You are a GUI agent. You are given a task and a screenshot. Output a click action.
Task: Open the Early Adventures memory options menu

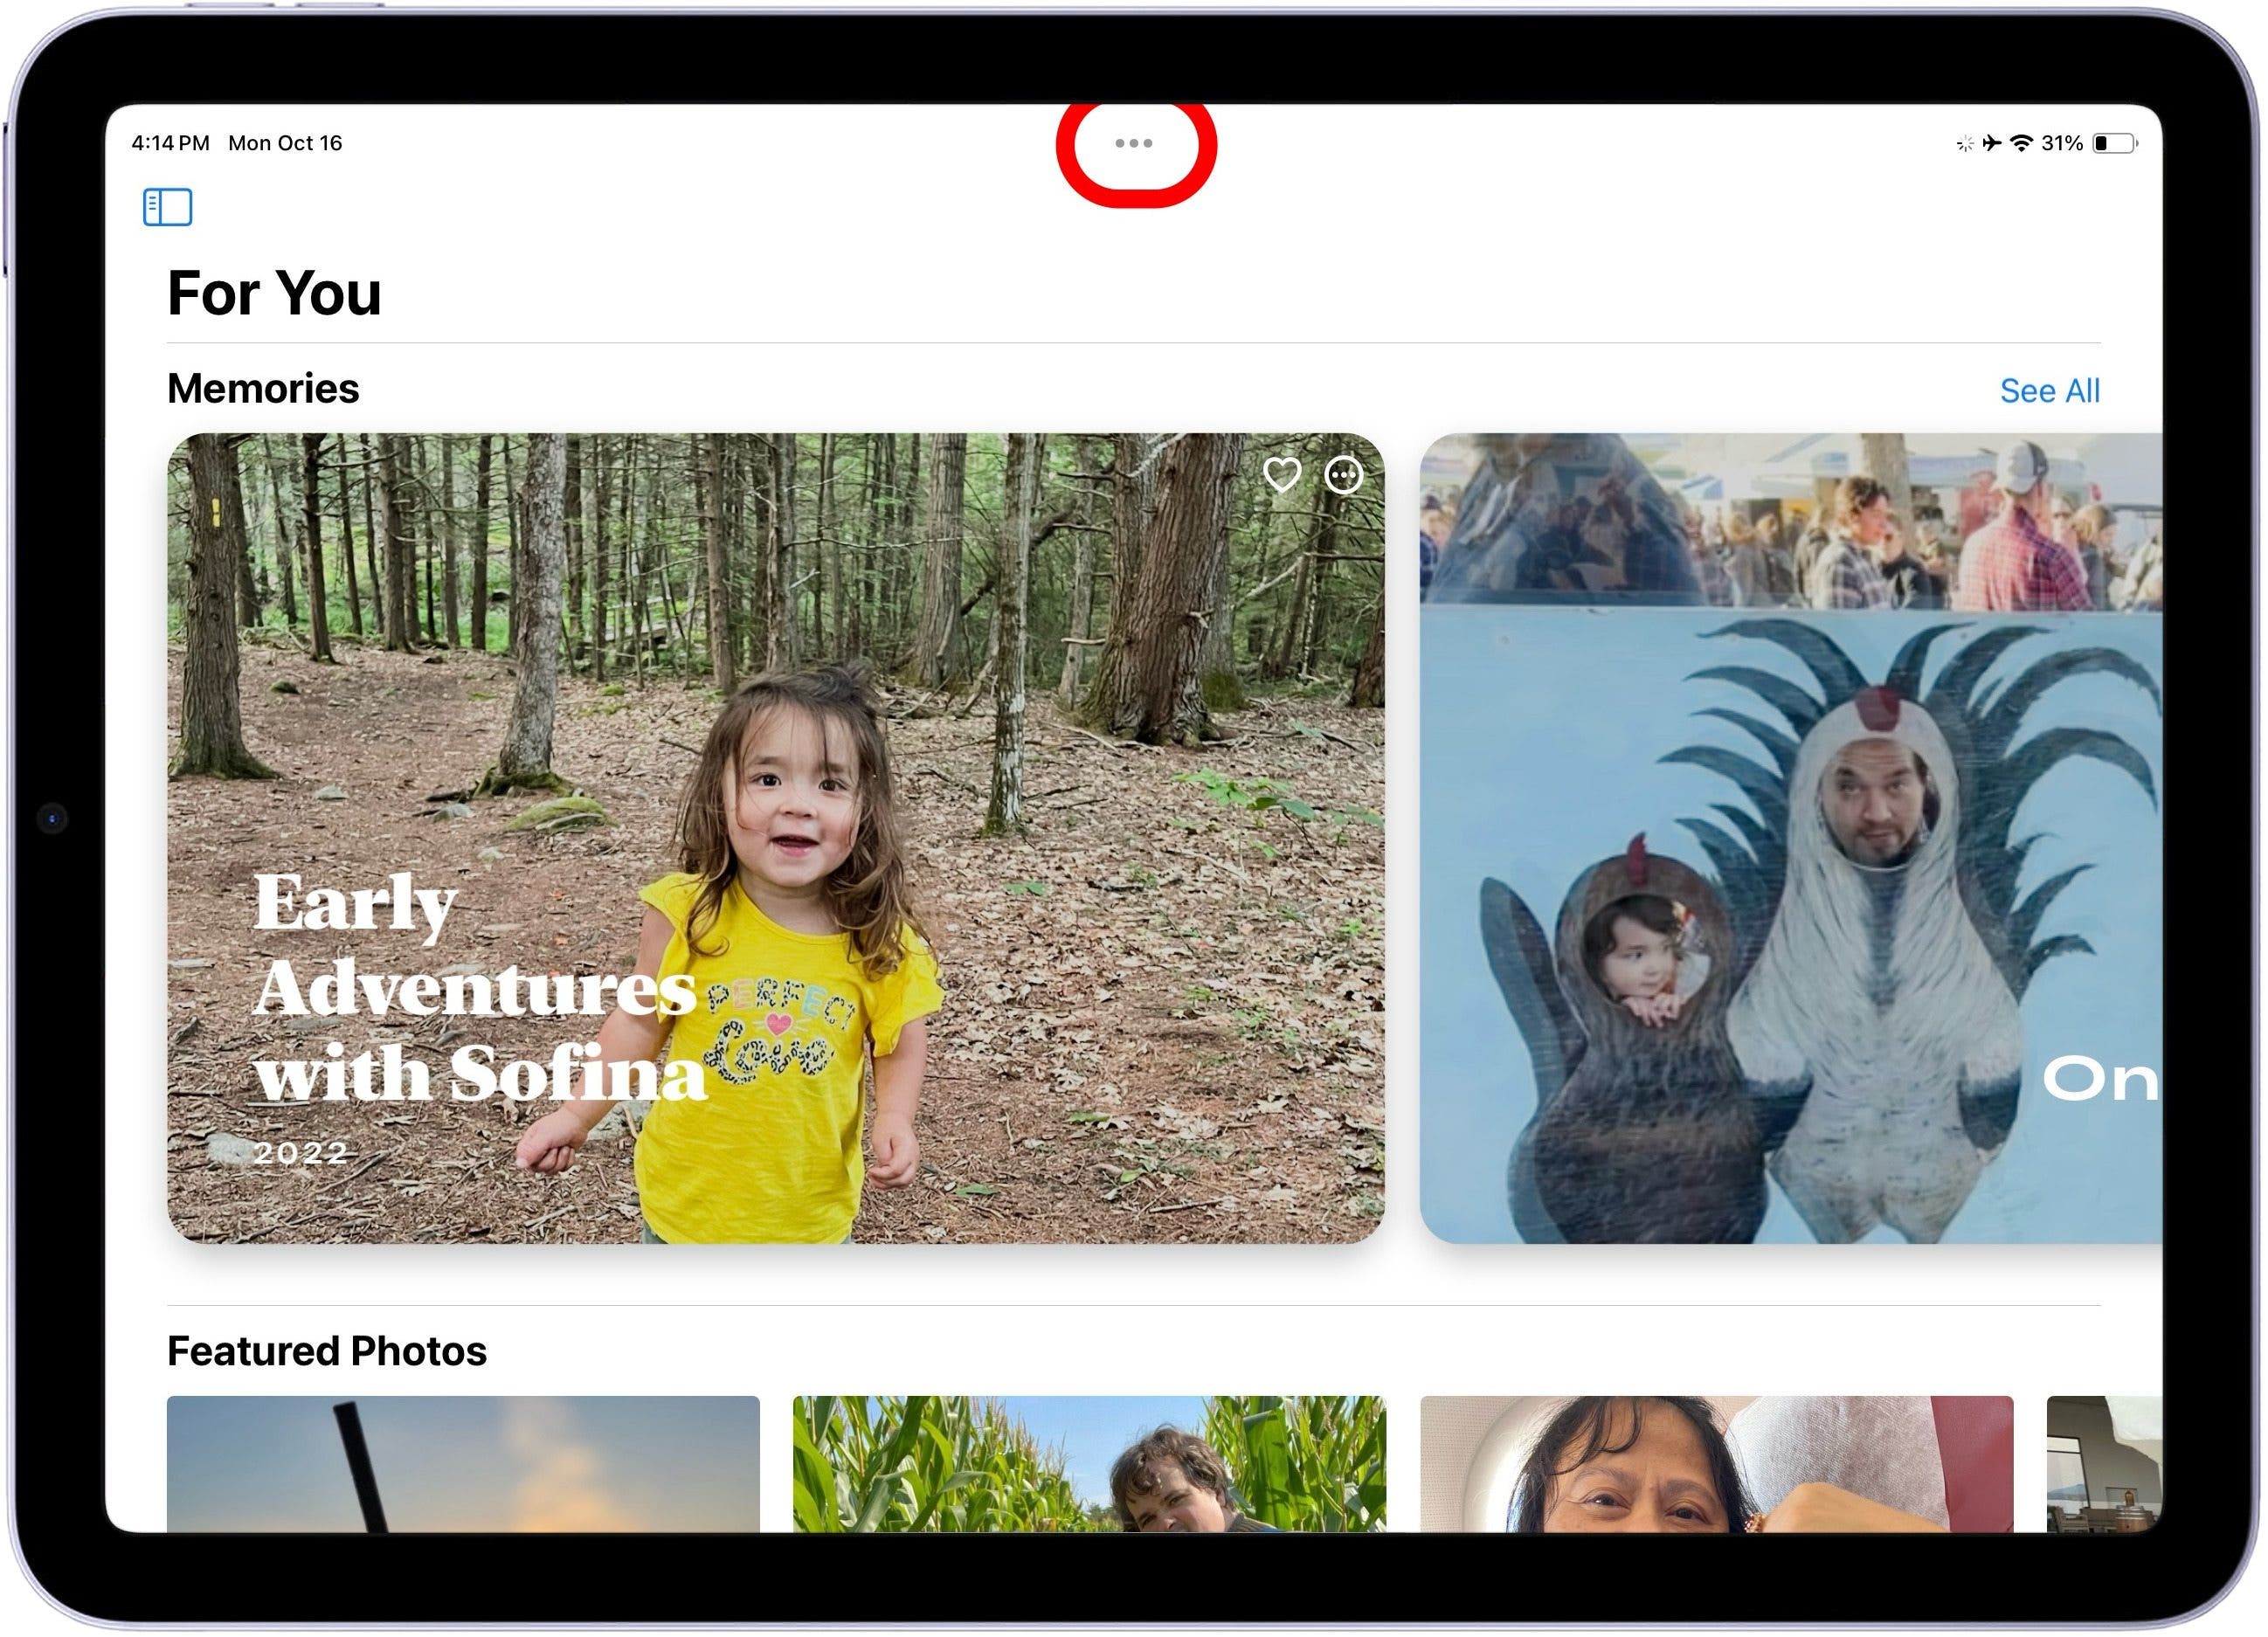pos(1343,475)
